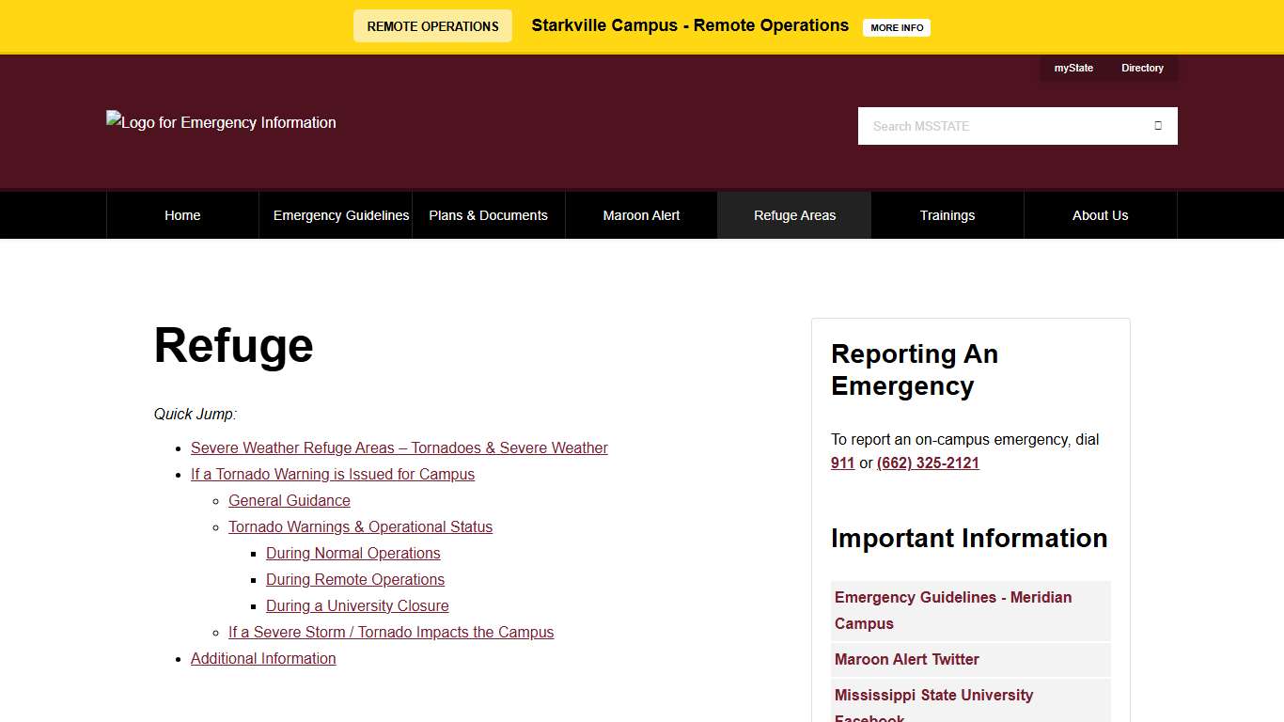The width and height of the screenshot is (1284, 722).
Task: Open the Plans & Documents section
Action: click(x=488, y=214)
